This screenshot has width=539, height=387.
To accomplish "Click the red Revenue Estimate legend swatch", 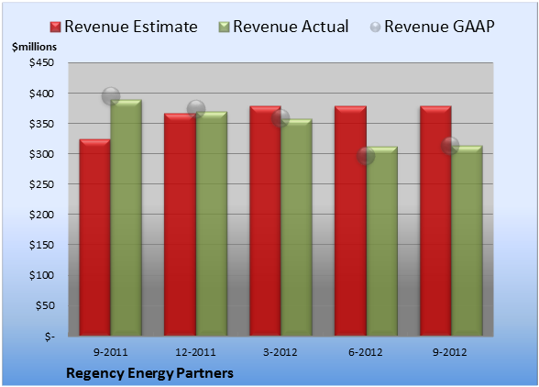I will (x=55, y=28).
